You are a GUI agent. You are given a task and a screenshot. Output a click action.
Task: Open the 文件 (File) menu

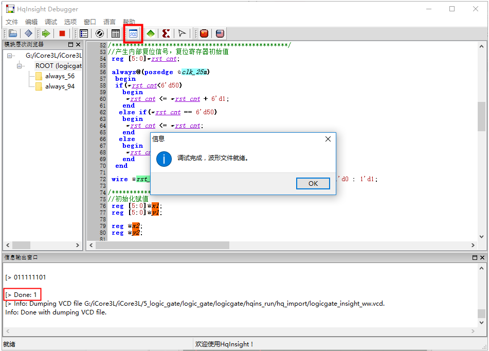(x=11, y=22)
